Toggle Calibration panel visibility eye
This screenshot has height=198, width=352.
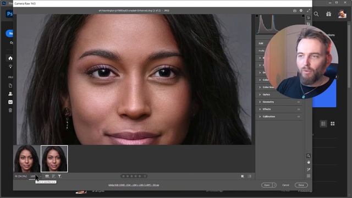point(299,117)
